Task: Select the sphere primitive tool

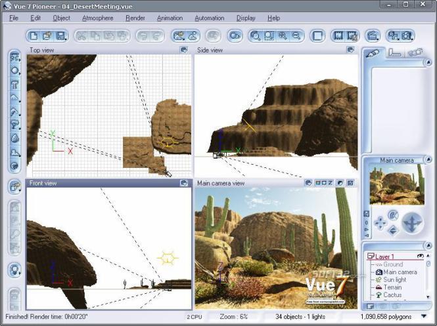Action: (x=14, y=71)
